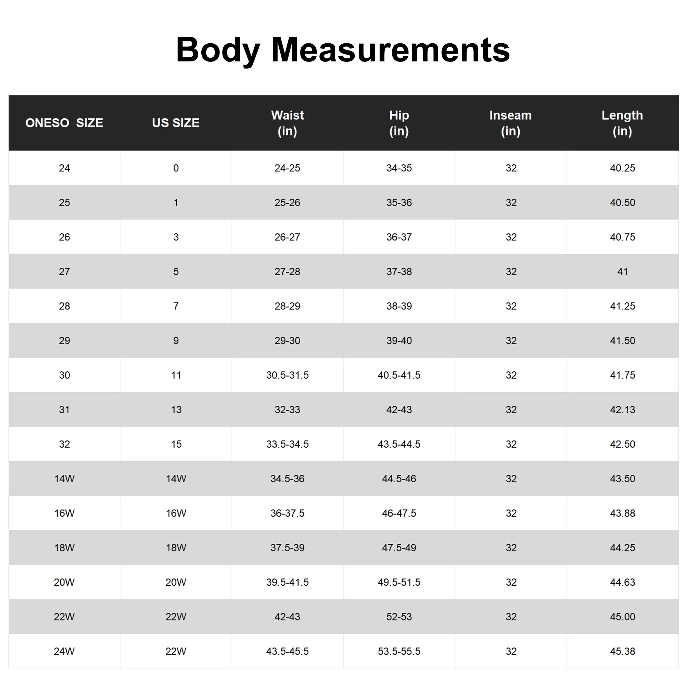687x687 pixels.
Task: Click the Waist (in) column header
Action: pyautogui.click(x=287, y=123)
